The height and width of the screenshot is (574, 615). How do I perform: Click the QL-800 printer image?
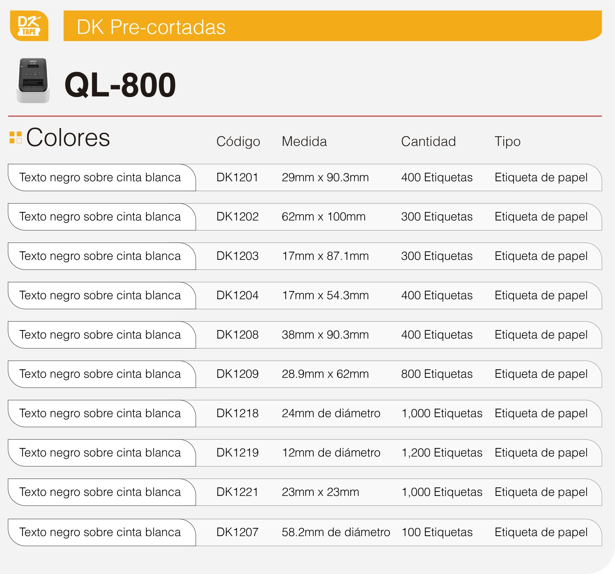33,80
